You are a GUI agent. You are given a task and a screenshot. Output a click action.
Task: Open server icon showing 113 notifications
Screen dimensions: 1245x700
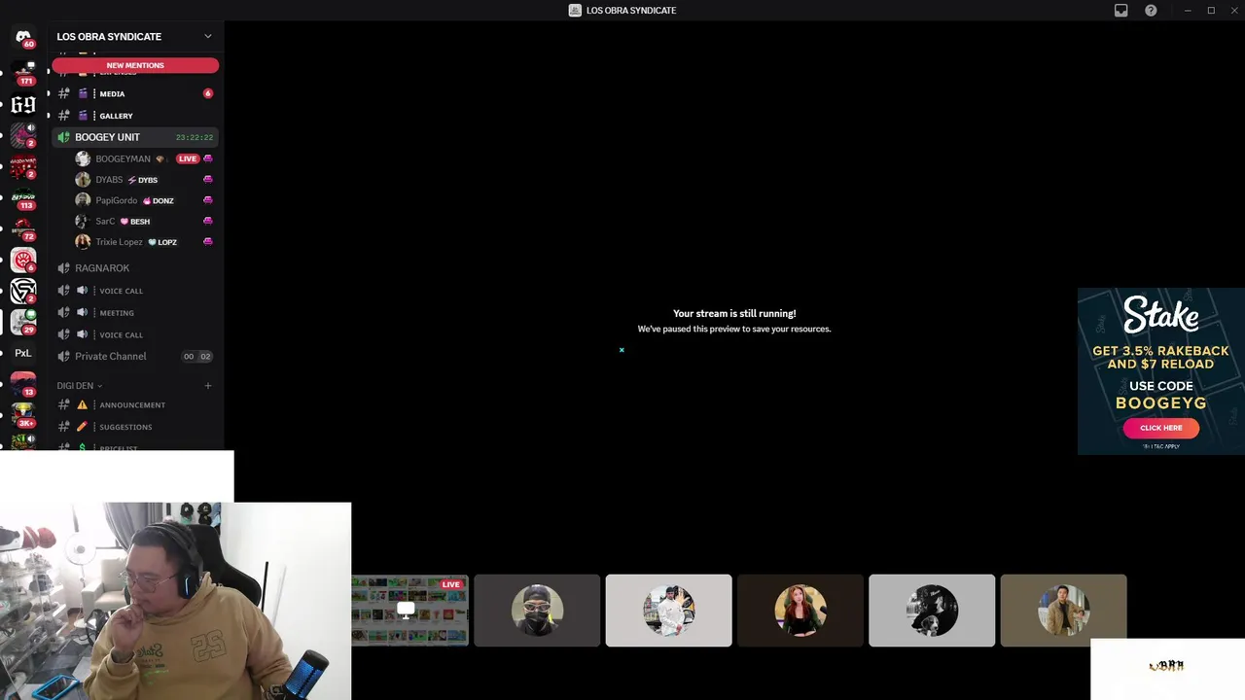(23, 197)
